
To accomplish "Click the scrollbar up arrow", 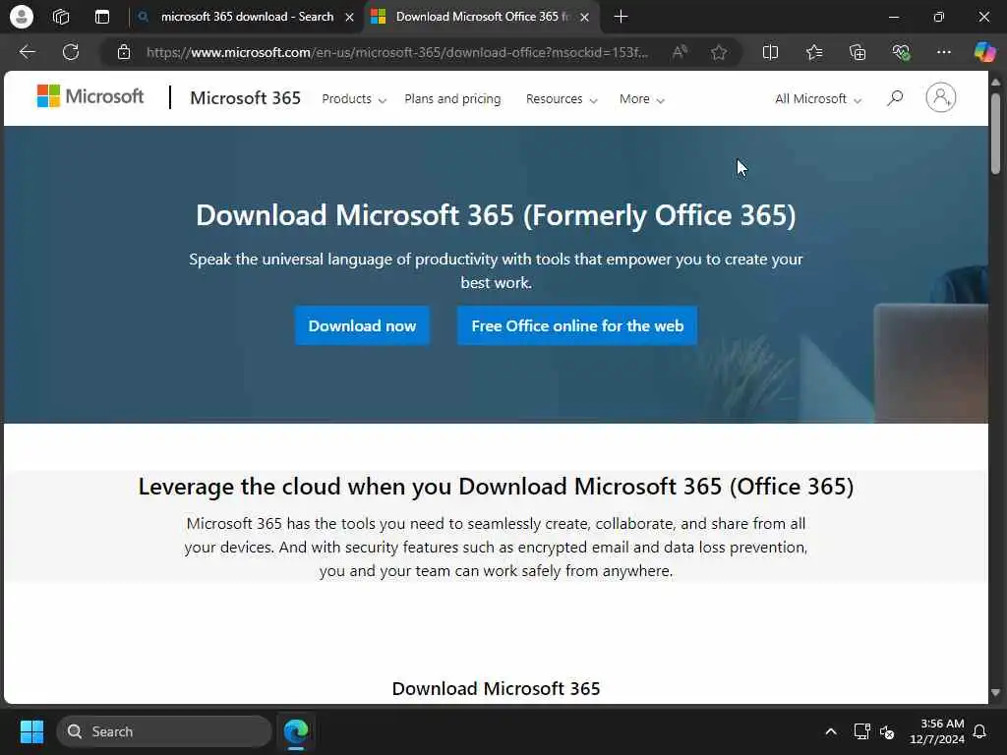I will [995, 82].
